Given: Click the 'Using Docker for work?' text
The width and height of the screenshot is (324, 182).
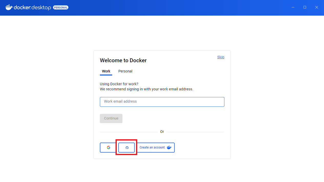Looking at the screenshot, I should click(119, 84).
